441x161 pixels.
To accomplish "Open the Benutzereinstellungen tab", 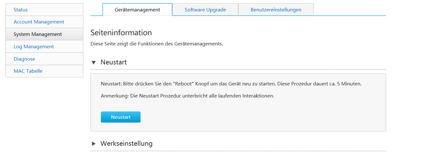I will tap(276, 10).
